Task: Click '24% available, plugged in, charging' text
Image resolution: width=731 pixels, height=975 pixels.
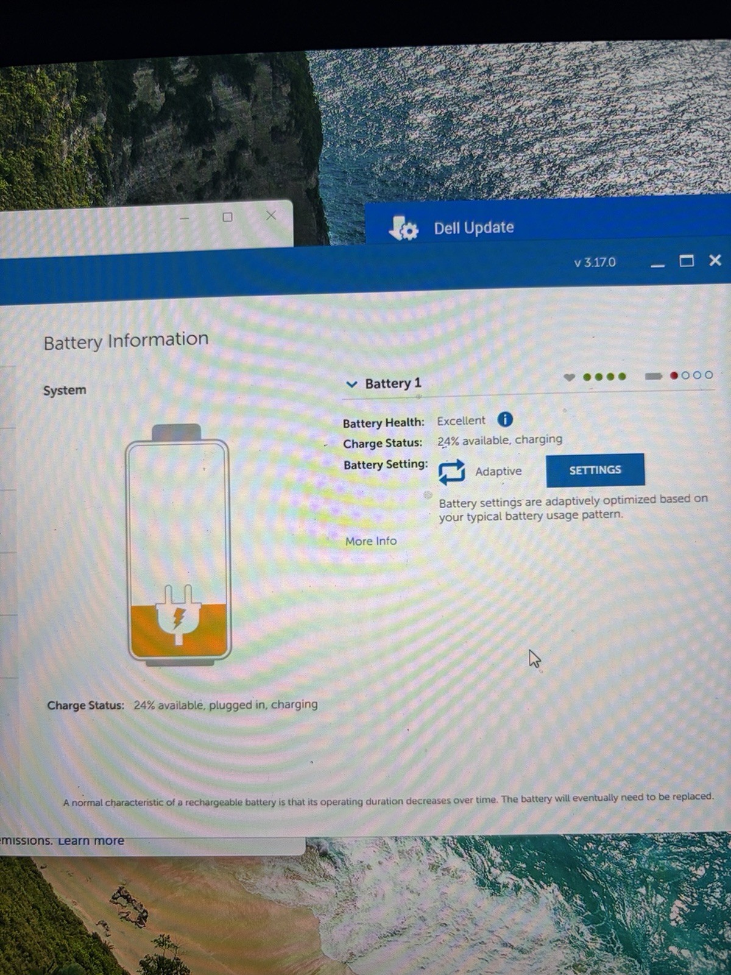Action: coord(225,705)
